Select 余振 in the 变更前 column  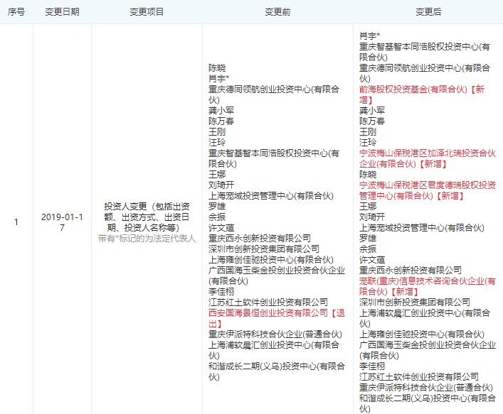217,217
